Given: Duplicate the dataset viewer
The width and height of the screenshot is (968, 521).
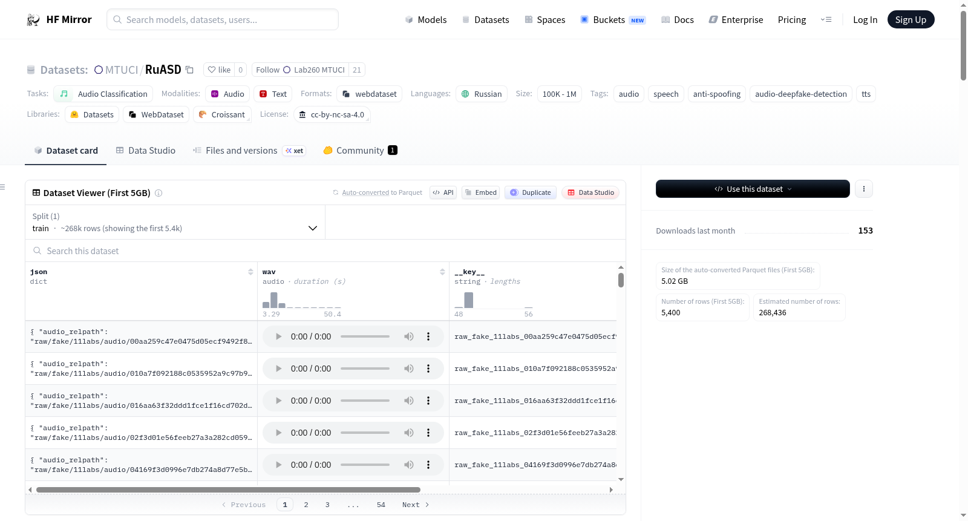Looking at the screenshot, I should (530, 192).
